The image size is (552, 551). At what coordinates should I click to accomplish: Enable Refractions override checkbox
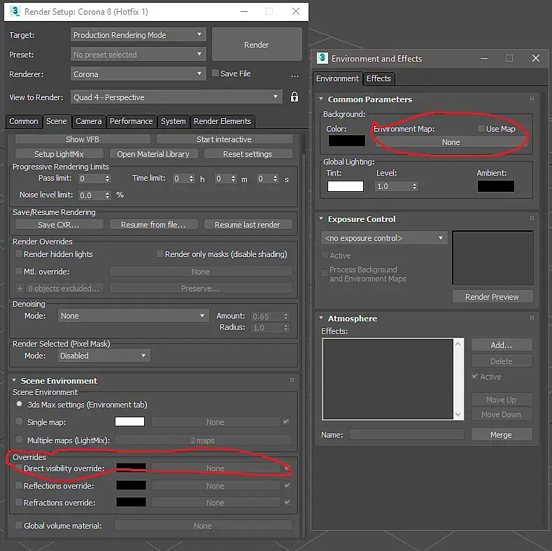[19, 502]
